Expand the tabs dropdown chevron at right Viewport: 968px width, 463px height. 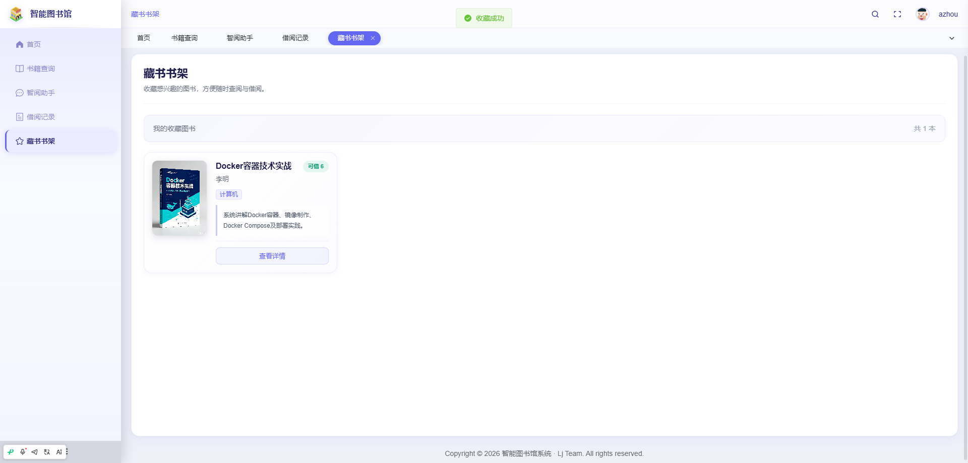tap(952, 38)
